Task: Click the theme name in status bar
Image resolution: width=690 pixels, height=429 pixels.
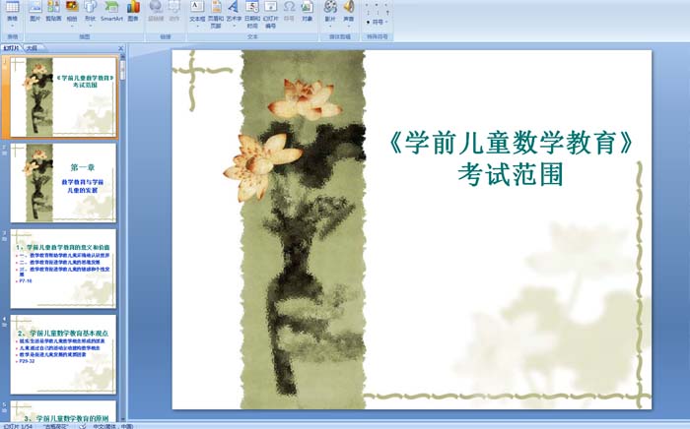Action: point(55,426)
